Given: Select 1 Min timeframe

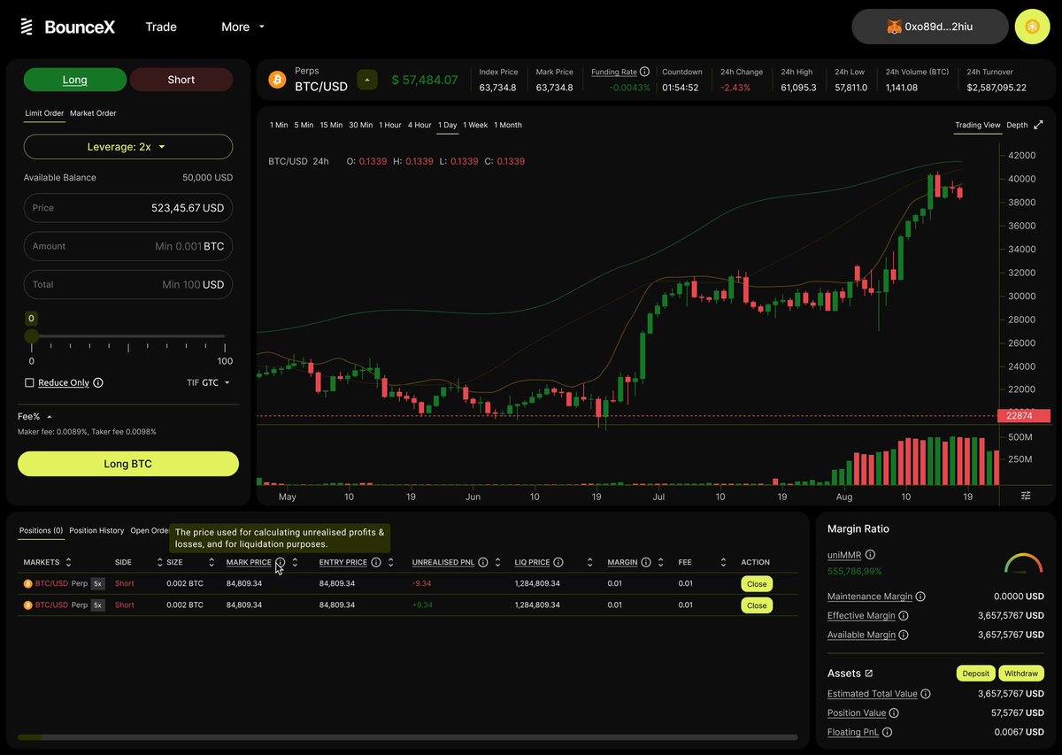Looking at the screenshot, I should 279,125.
